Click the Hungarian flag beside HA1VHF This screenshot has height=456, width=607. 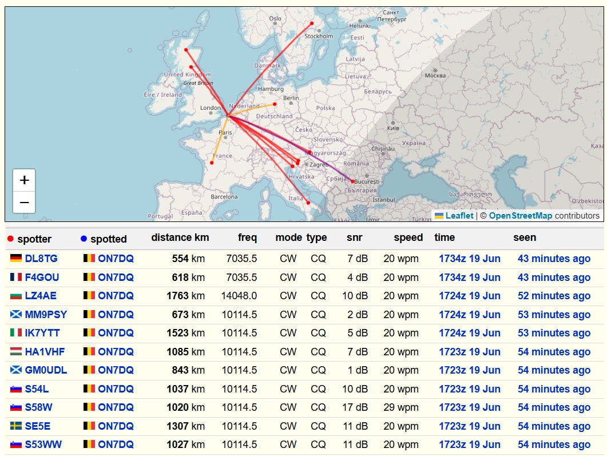point(16,351)
